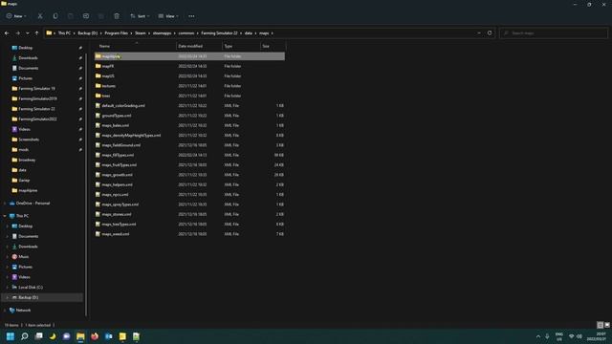
Task: Rename the selected item via toolbar icon
Action: pos(86,16)
